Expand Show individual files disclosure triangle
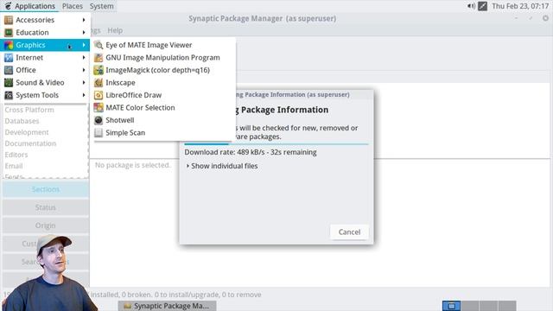The width and height of the screenshot is (553, 311). [188, 166]
